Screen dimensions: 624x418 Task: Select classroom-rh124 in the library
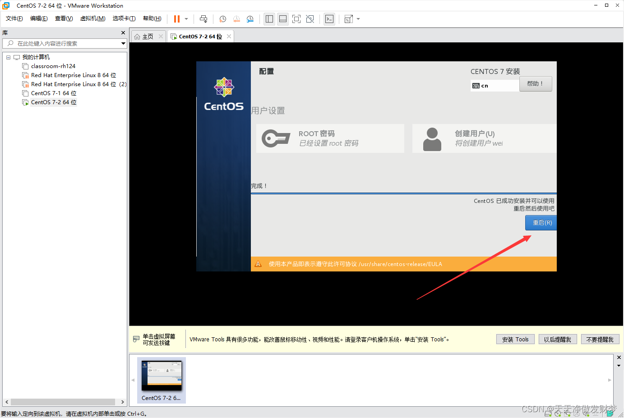pyautogui.click(x=53, y=66)
